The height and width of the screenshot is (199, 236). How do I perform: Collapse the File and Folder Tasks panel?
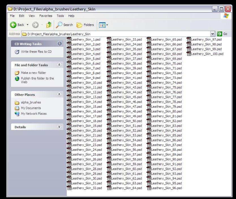[x=59, y=65]
